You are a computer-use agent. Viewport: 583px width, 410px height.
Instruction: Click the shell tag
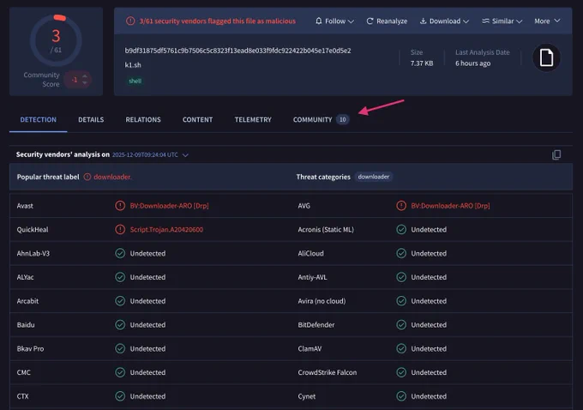click(x=135, y=81)
